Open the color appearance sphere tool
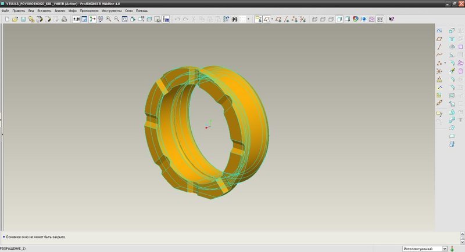The image size is (465, 252). pos(355,19)
